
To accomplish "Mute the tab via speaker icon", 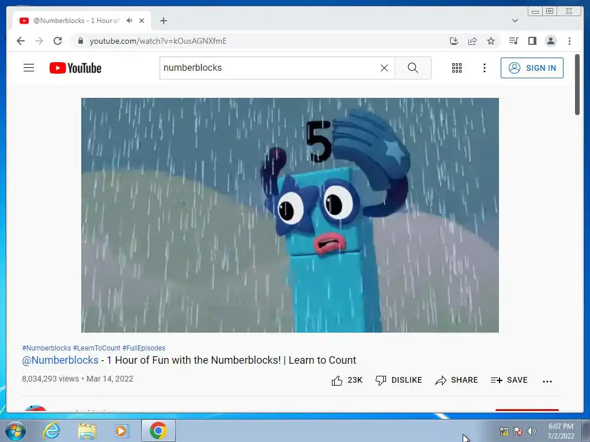I will (130, 21).
